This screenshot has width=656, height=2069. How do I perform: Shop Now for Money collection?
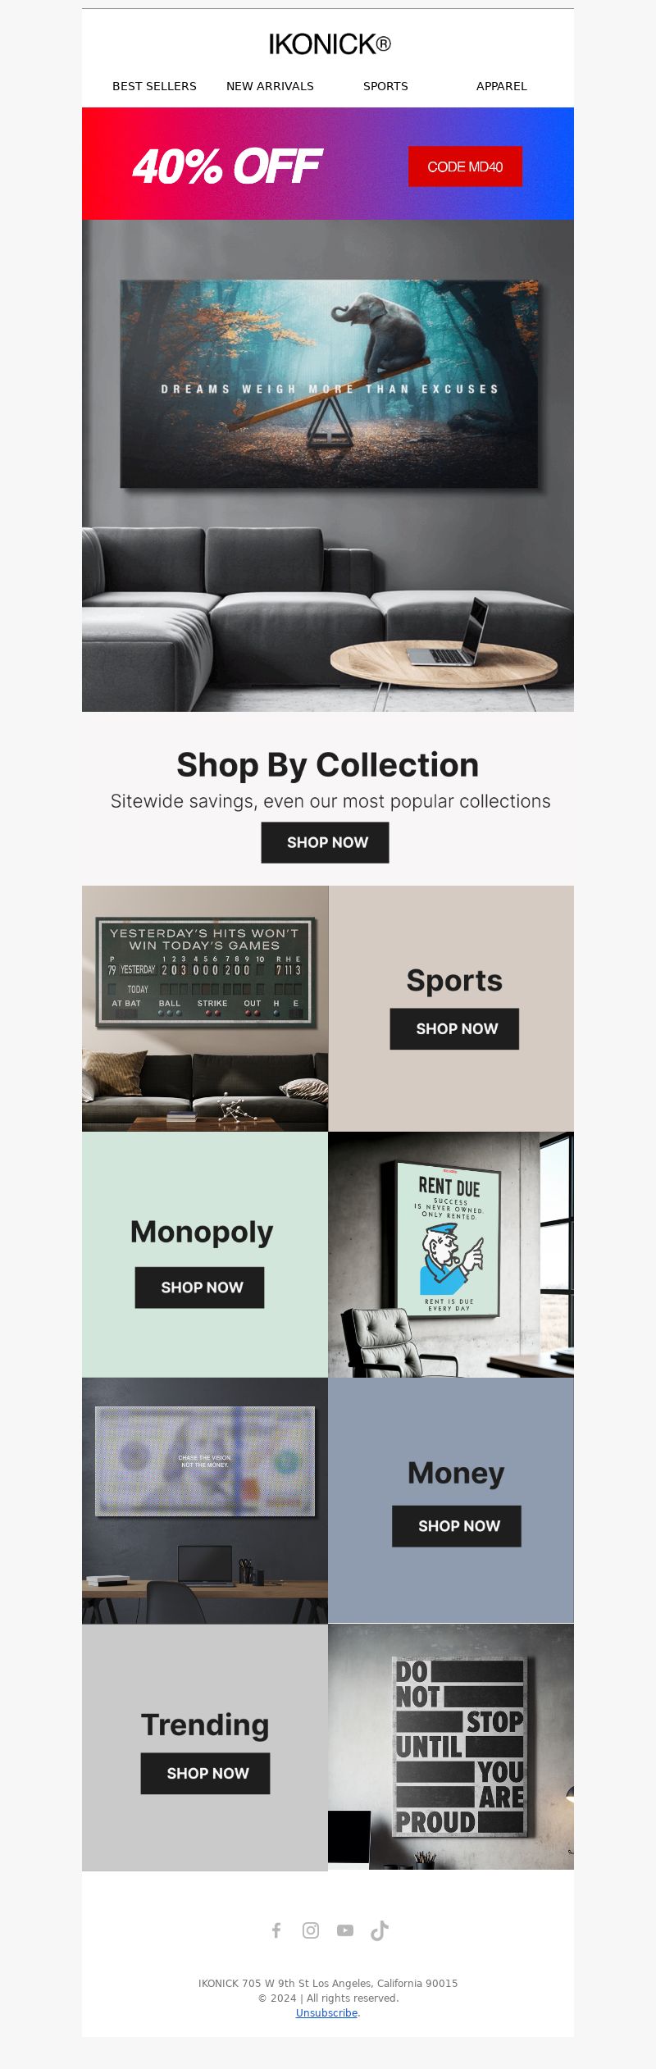point(456,1525)
